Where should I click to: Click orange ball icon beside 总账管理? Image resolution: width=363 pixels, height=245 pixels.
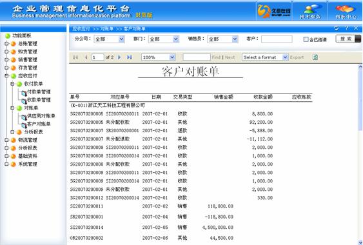pos(14,44)
